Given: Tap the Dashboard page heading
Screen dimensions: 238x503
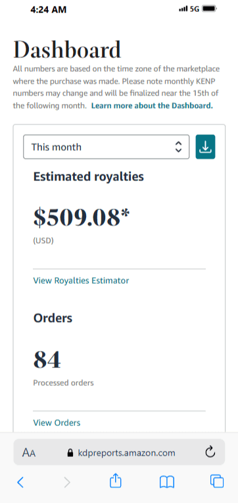Looking at the screenshot, I should coord(67,50).
